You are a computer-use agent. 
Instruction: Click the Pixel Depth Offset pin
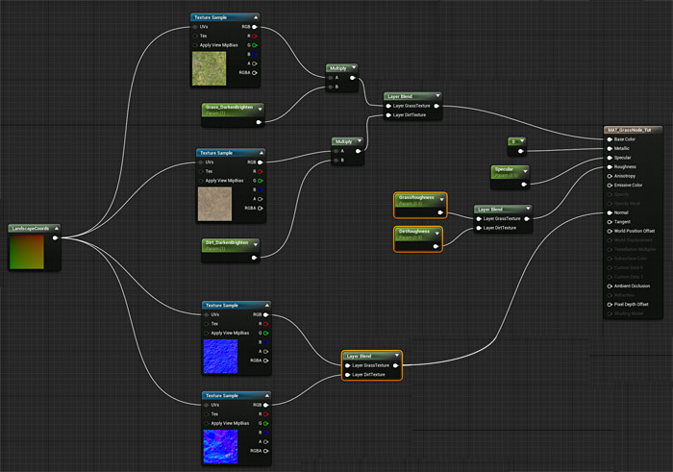[x=610, y=304]
